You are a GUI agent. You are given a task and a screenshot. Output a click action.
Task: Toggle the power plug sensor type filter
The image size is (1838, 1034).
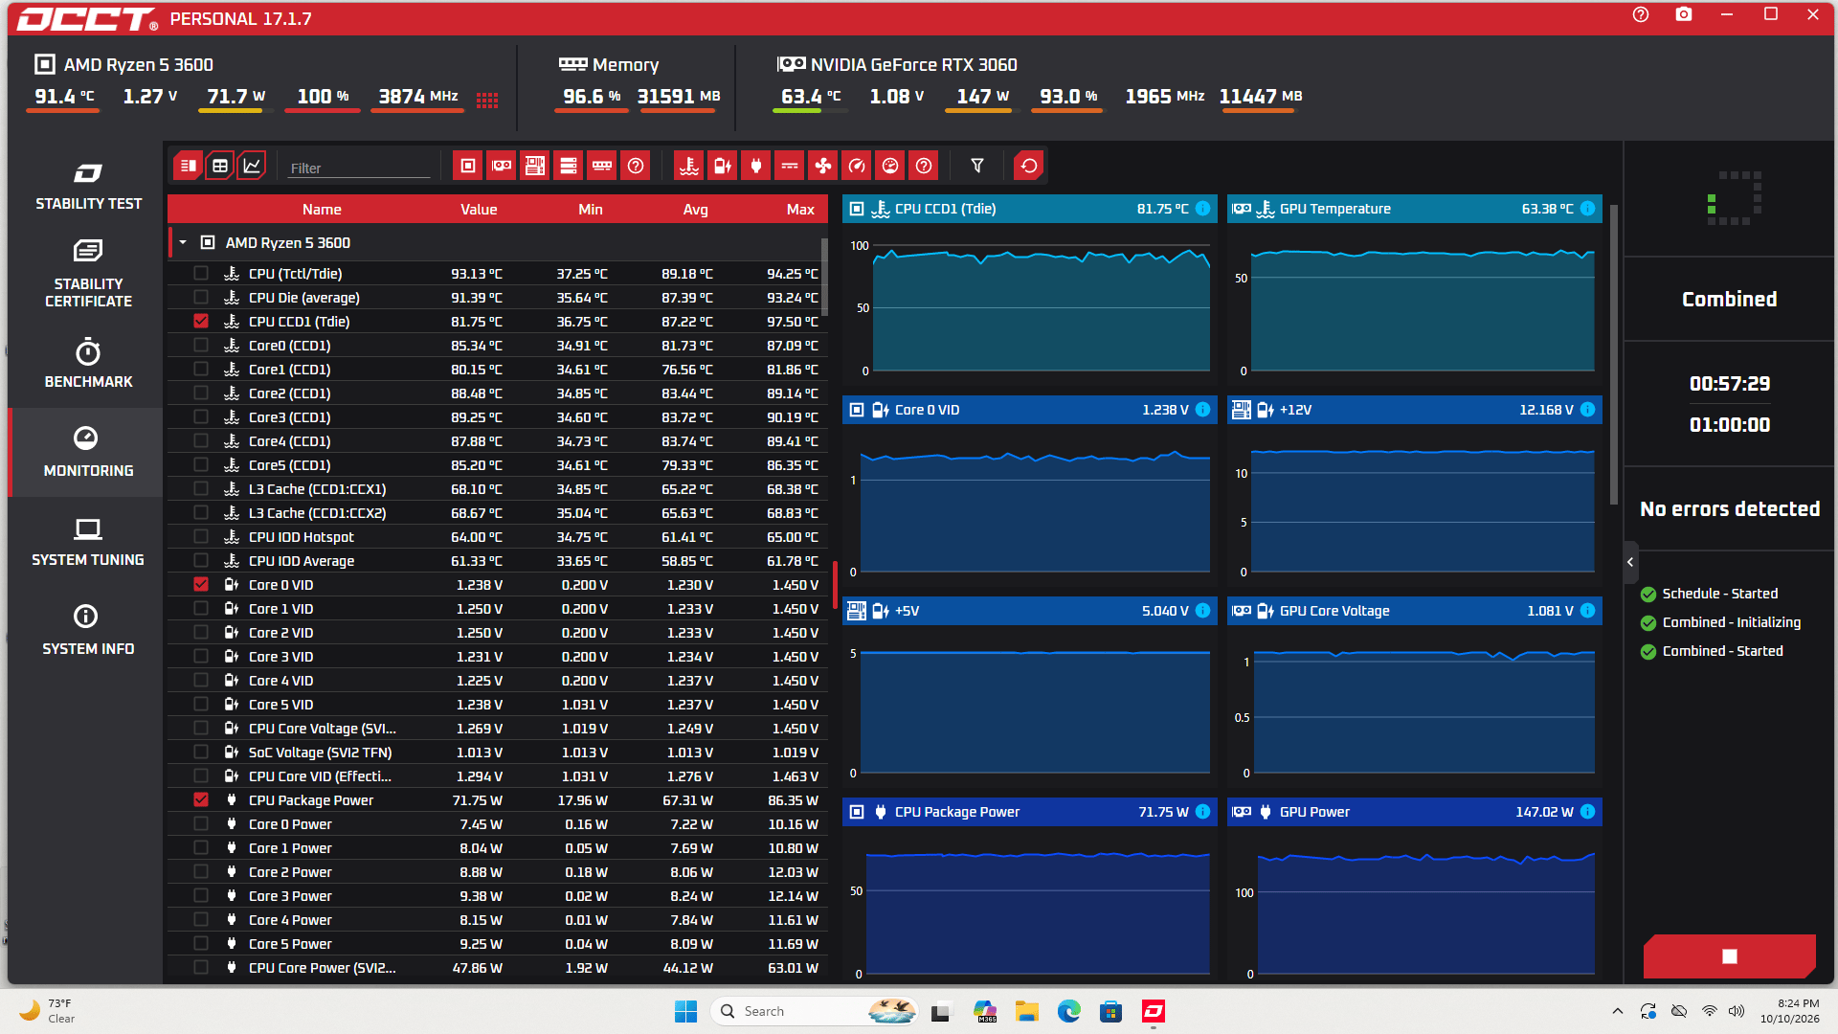coord(756,167)
